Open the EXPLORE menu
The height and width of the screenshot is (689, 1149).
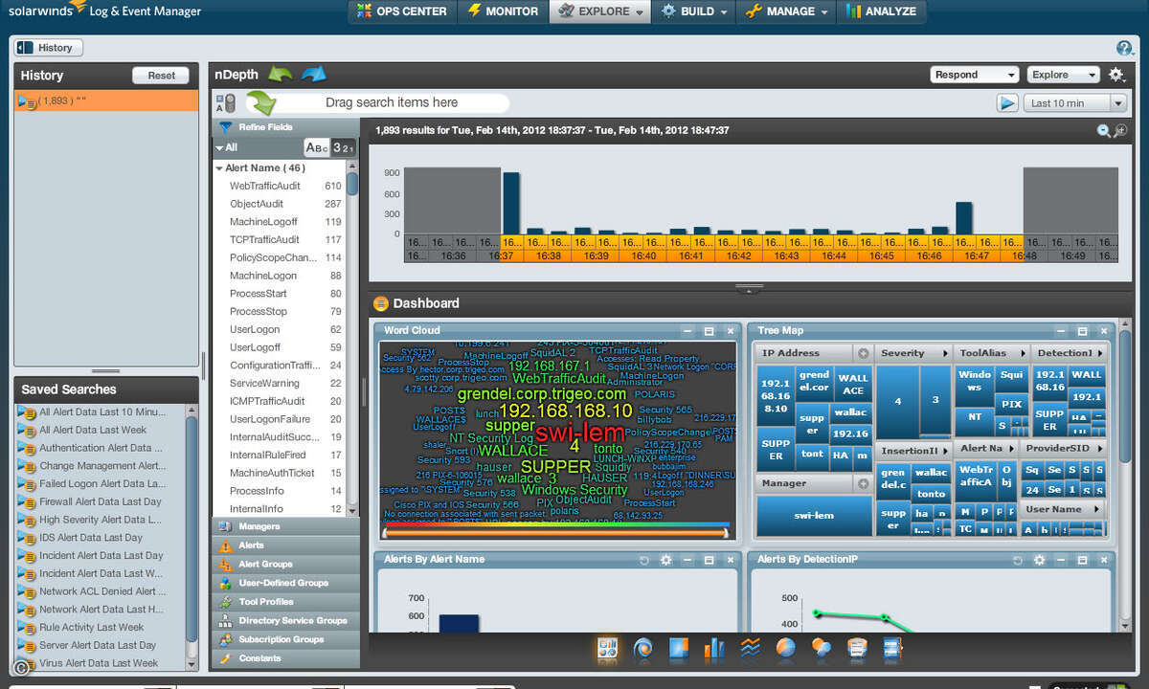click(x=601, y=11)
